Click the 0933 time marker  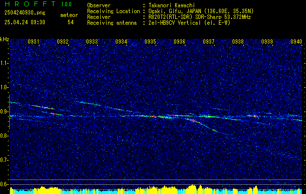(x=92, y=42)
